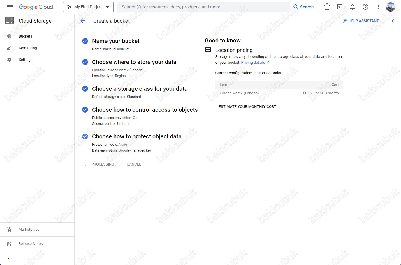Screen dimensions: 401x265
Task: Click the bucket name bakicubukbucket
Action: [116, 49]
